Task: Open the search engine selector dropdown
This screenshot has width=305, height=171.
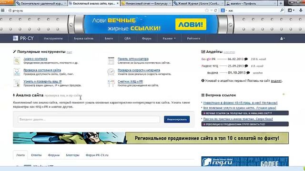Action: 224,10
